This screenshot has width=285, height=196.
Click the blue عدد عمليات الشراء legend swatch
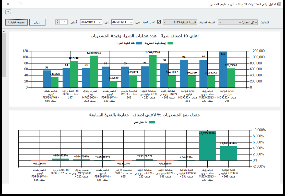[x=139, y=43]
